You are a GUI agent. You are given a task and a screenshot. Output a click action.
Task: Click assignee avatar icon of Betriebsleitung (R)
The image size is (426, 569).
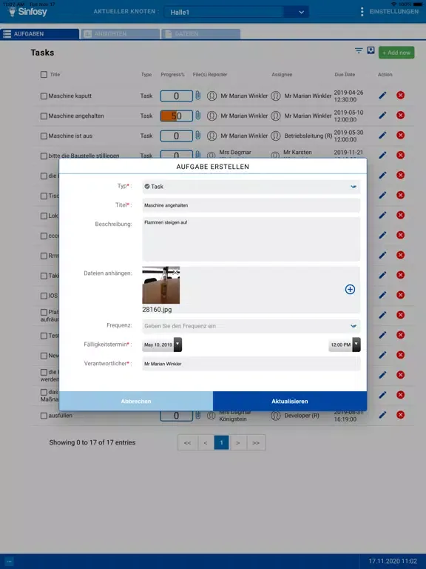[276, 136]
